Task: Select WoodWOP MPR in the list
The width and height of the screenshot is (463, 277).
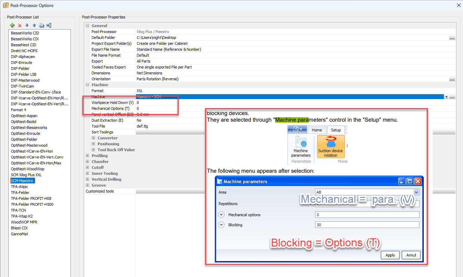Action: (x=24, y=222)
